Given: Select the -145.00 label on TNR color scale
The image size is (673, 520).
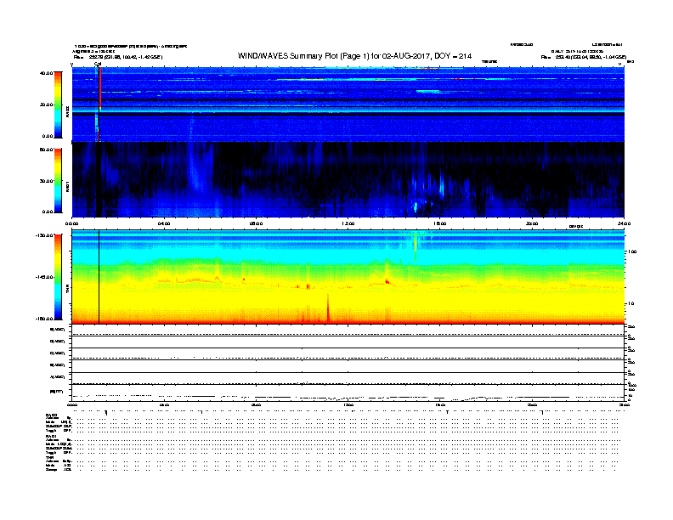Looking at the screenshot, I should pos(44,277).
